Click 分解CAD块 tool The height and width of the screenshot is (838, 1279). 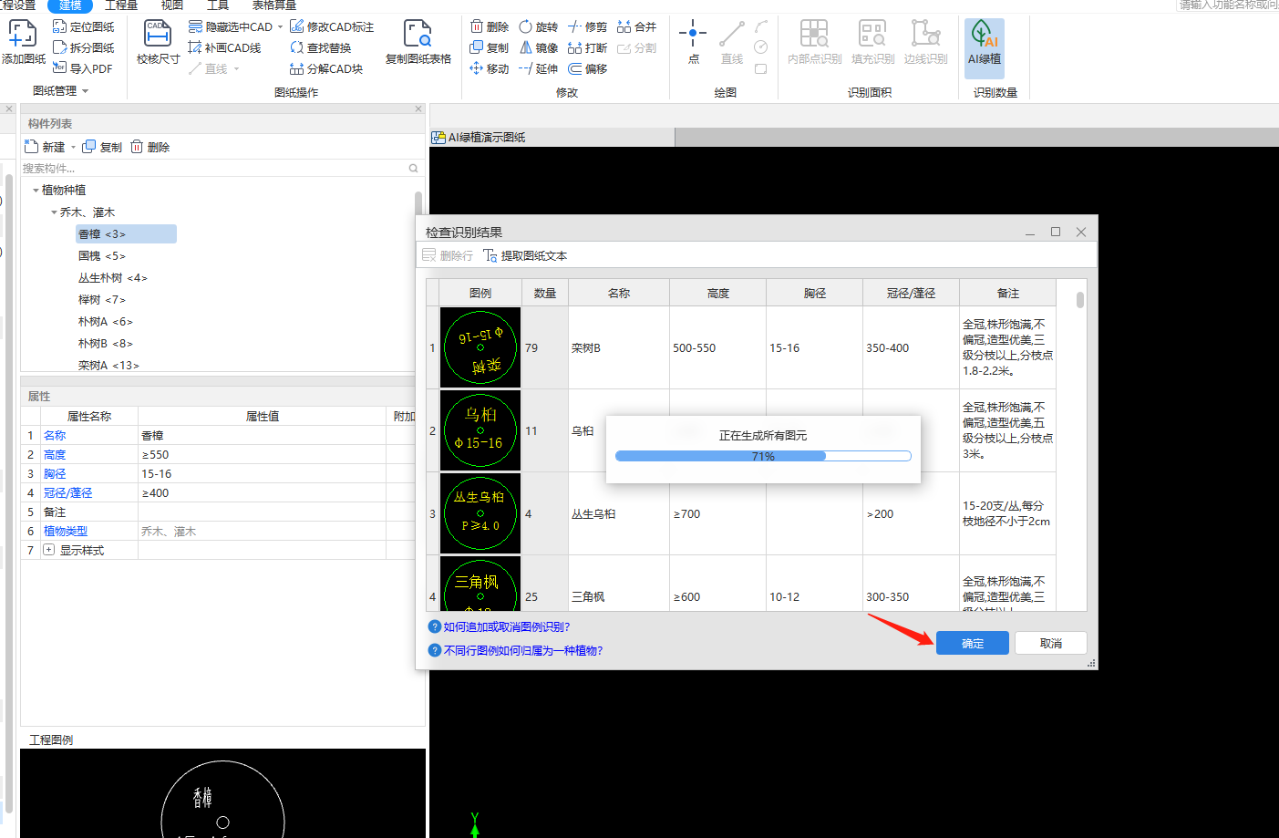325,68
